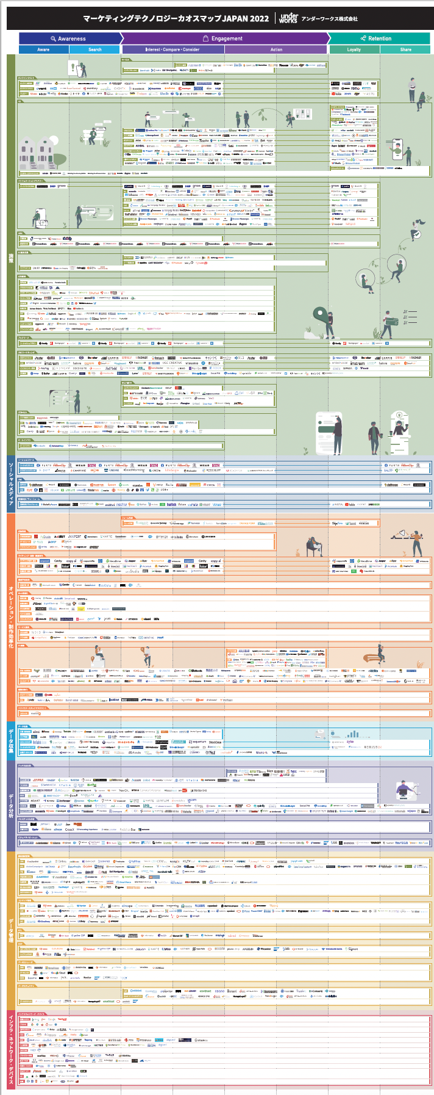Select the Search sub-phase column header
434x1095 pixels.
(95, 49)
